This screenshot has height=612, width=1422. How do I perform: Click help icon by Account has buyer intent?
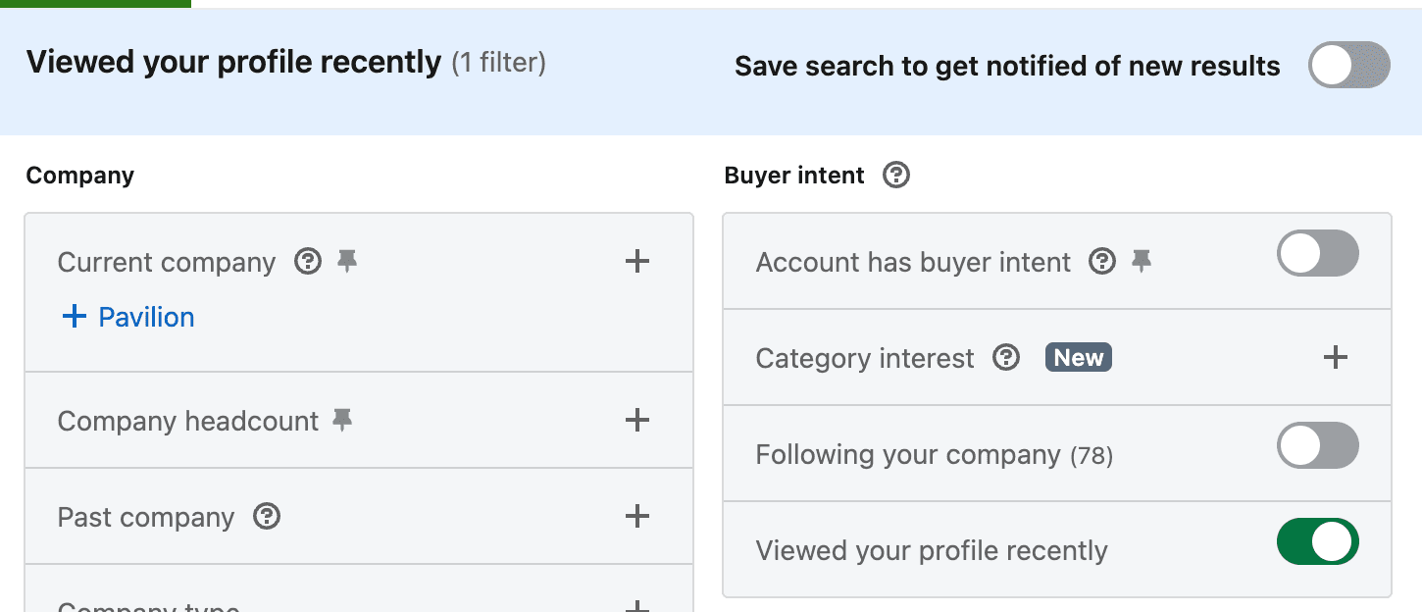[1103, 262]
